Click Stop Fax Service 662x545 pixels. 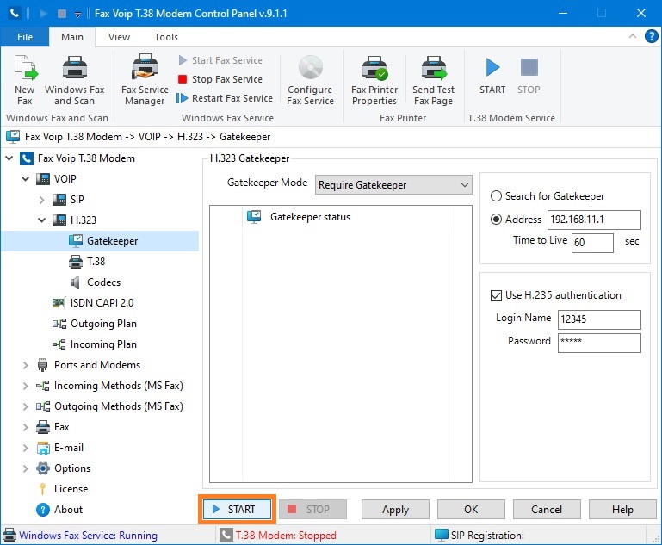tap(220, 79)
